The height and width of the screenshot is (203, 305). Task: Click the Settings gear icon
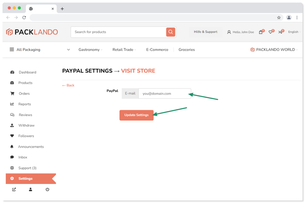(x=12, y=179)
